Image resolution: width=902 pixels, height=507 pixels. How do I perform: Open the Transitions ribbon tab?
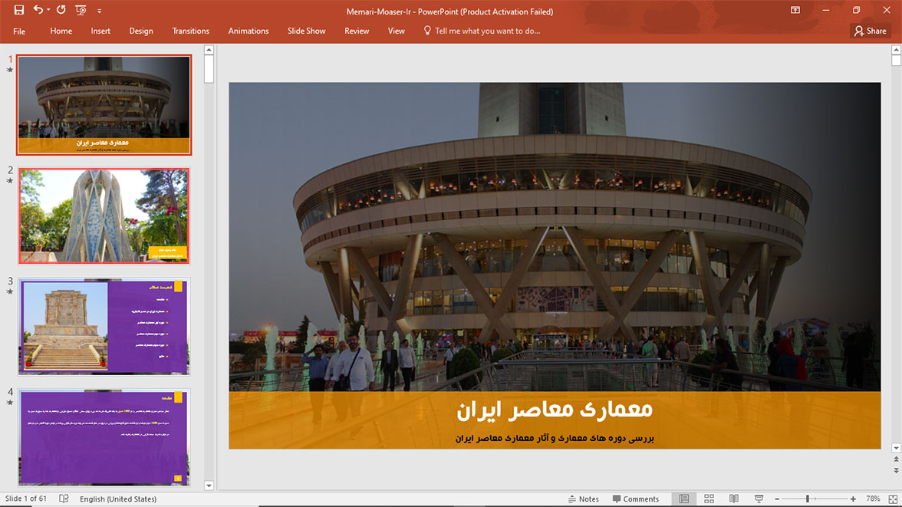[190, 31]
